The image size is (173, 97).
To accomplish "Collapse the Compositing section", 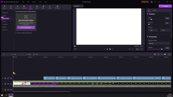I will (x=148, y=37).
